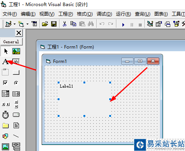Click the General tab in toolbox
This screenshot has width=185, height=151.
pyautogui.click(x=11, y=42)
